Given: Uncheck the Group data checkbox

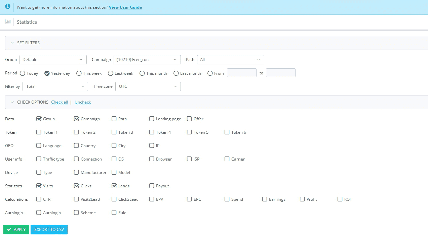Looking at the screenshot, I should click(x=39, y=119).
